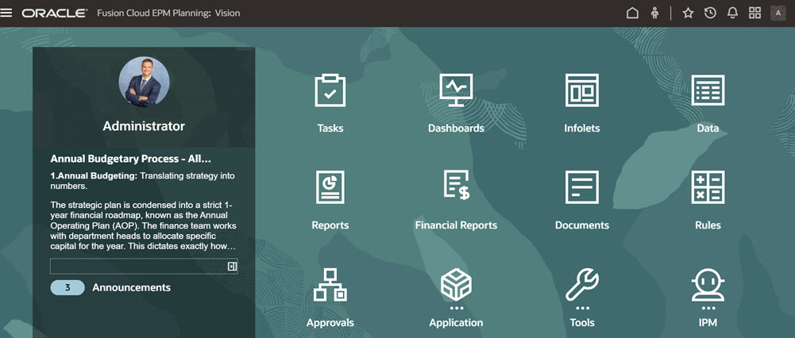Click the Administrator profile photo
795x338 pixels.
(144, 82)
